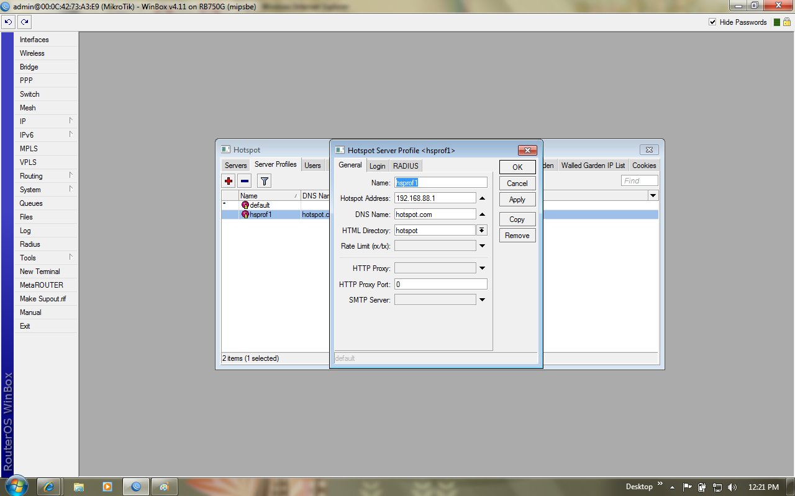This screenshot has width=795, height=496.
Task: Click the Apply button
Action: pyautogui.click(x=517, y=200)
